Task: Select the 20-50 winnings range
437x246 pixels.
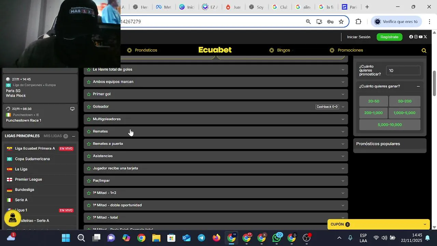Action: pos(373,101)
